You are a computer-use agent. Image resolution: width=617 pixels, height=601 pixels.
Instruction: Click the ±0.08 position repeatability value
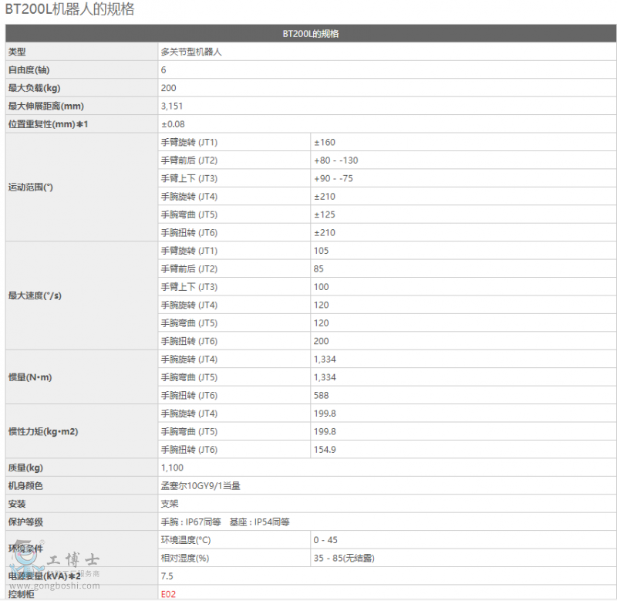[x=173, y=124]
